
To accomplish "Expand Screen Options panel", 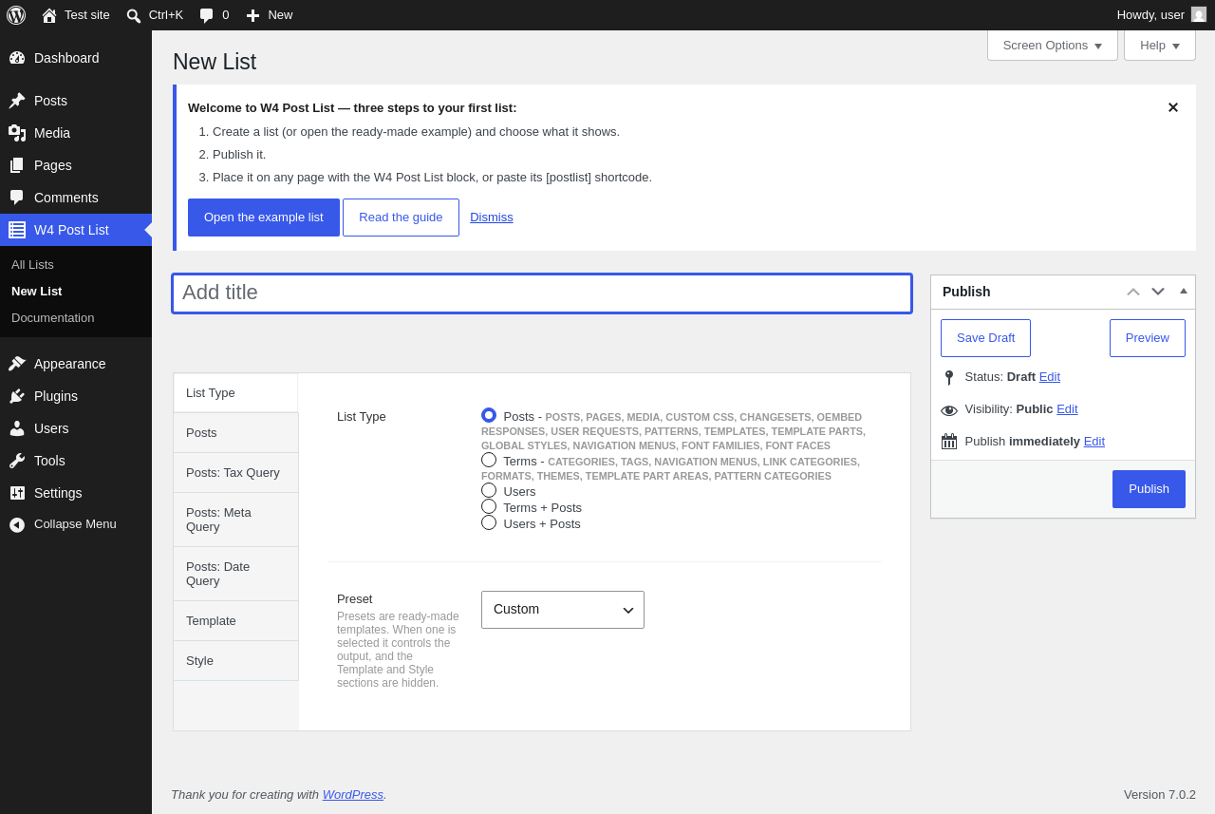I will click(x=1053, y=45).
